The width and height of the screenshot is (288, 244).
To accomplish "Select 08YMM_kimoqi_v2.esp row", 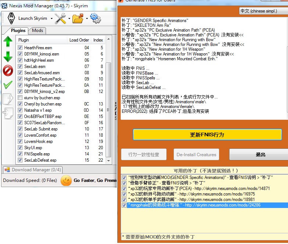I will [61, 91].
